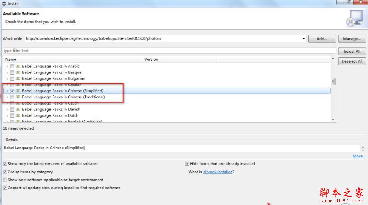This screenshot has width=368, height=205.
Task: Enable Show only software applicable to target environment
Action: click(5, 180)
